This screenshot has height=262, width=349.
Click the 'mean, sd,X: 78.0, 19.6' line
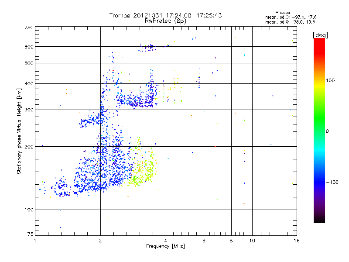[x=290, y=22]
